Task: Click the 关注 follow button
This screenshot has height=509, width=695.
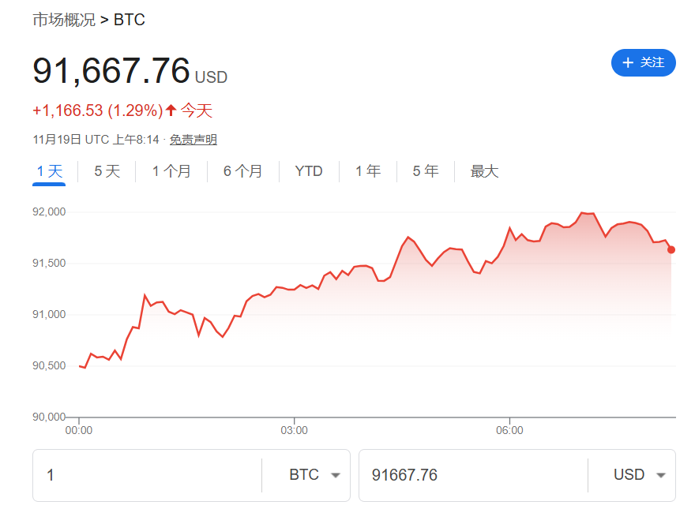Action: 644,63
